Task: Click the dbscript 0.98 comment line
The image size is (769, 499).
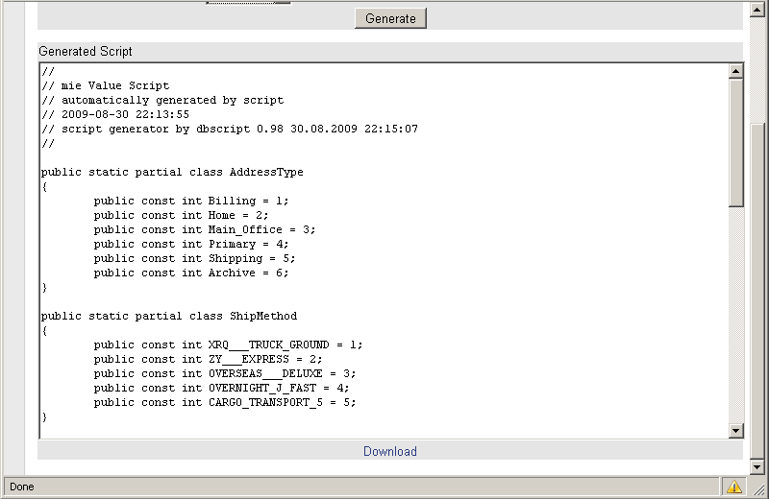Action: [x=230, y=130]
